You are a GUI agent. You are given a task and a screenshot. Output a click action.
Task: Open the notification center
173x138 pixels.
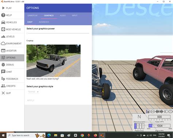click(169, 135)
